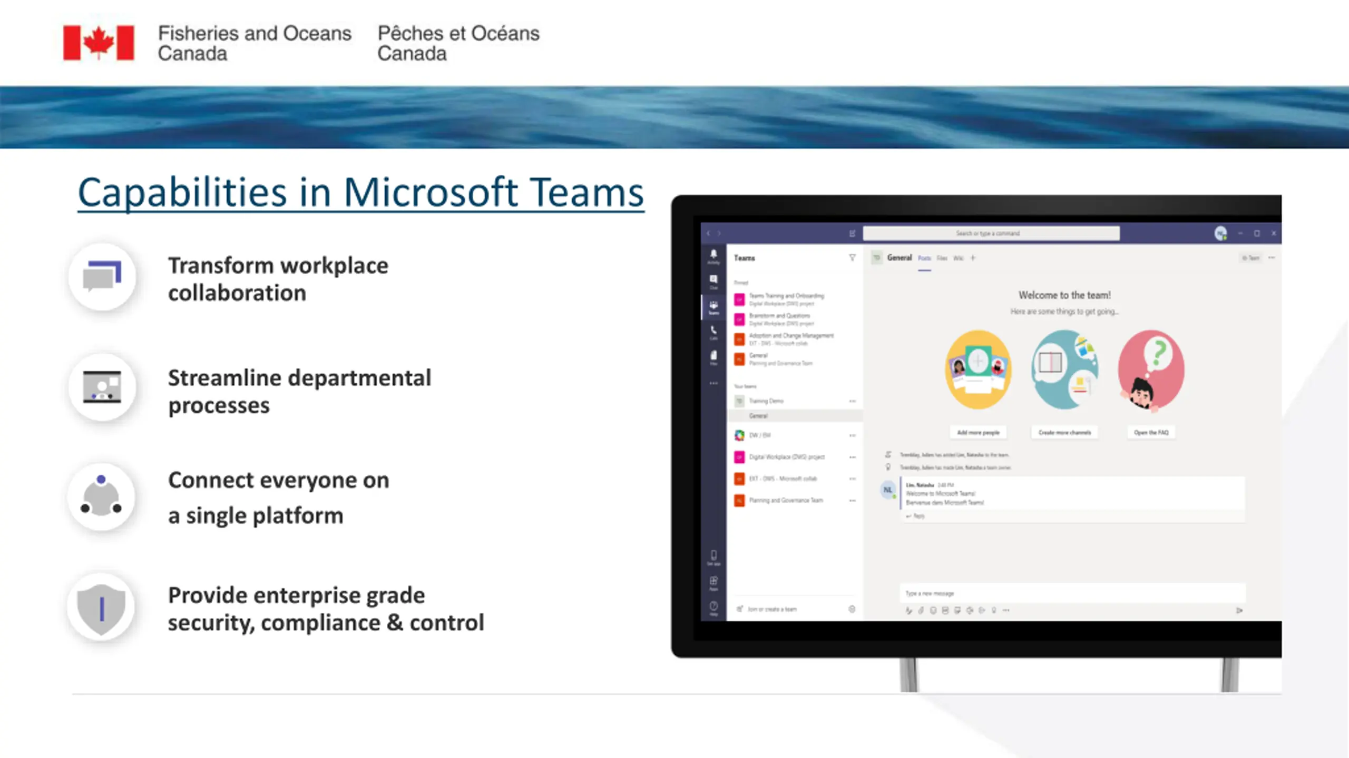The height and width of the screenshot is (758, 1349).
Task: Click the Send arrow icon
Action: click(x=1239, y=611)
